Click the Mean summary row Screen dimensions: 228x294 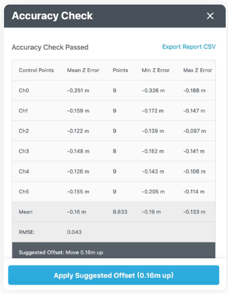point(114,212)
